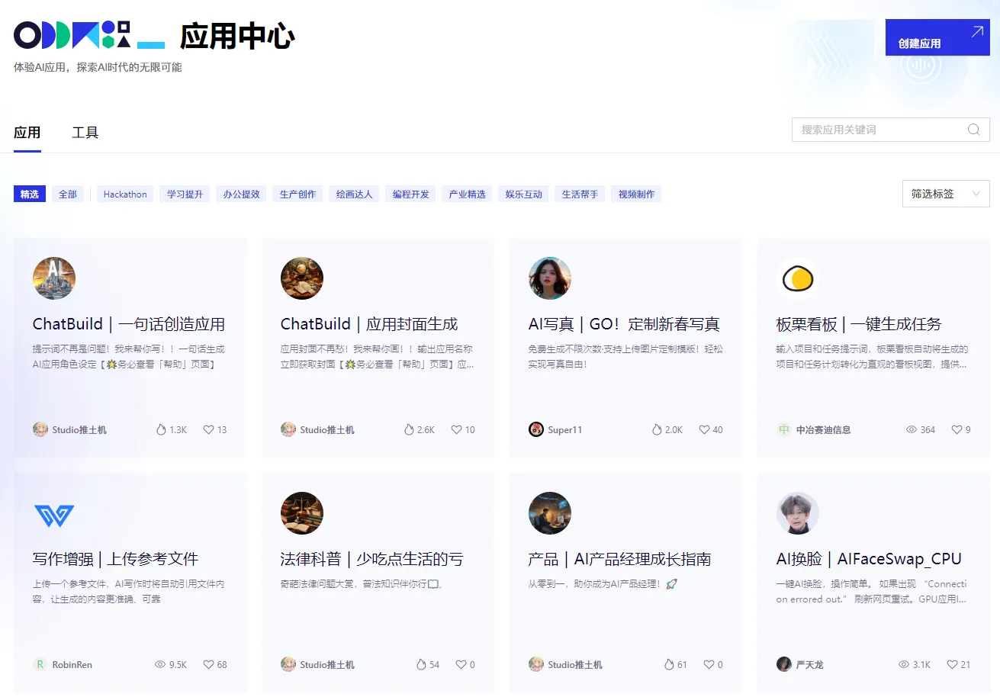
Task: Click the blue W logo of 写作增强
Action: pos(54,516)
